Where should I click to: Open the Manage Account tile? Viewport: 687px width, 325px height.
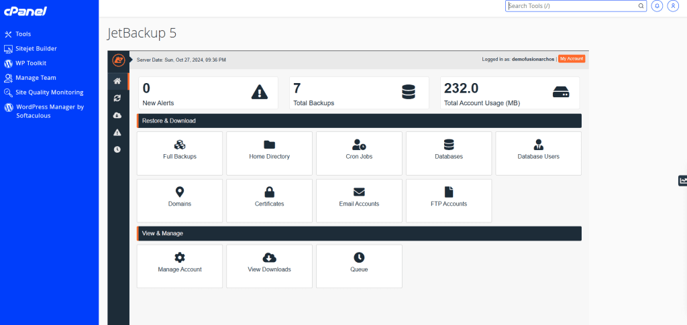click(x=179, y=266)
